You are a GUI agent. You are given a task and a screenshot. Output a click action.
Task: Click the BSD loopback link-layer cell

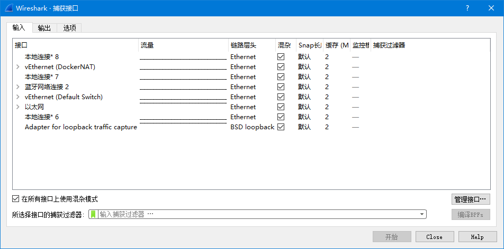tap(253, 127)
